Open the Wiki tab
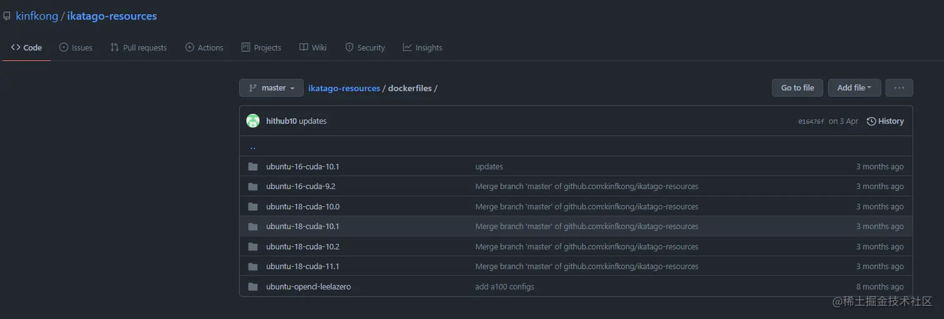Screen dimensions: 944x319 pyautogui.click(x=313, y=47)
